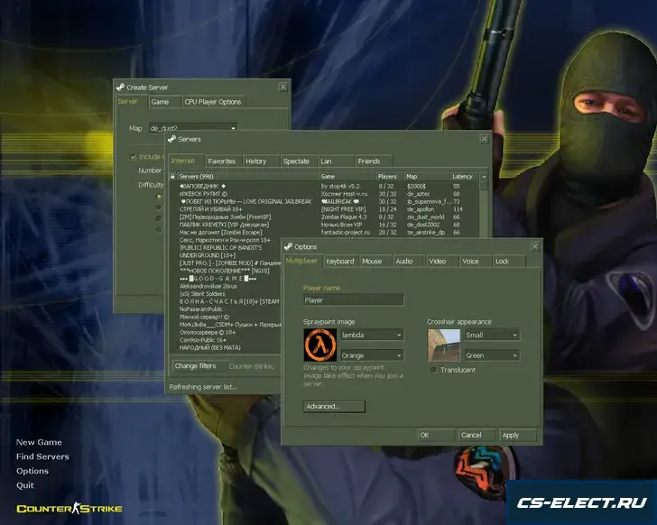Select the KREVETKI server row
Screen dimensions: 657x525
point(324,225)
